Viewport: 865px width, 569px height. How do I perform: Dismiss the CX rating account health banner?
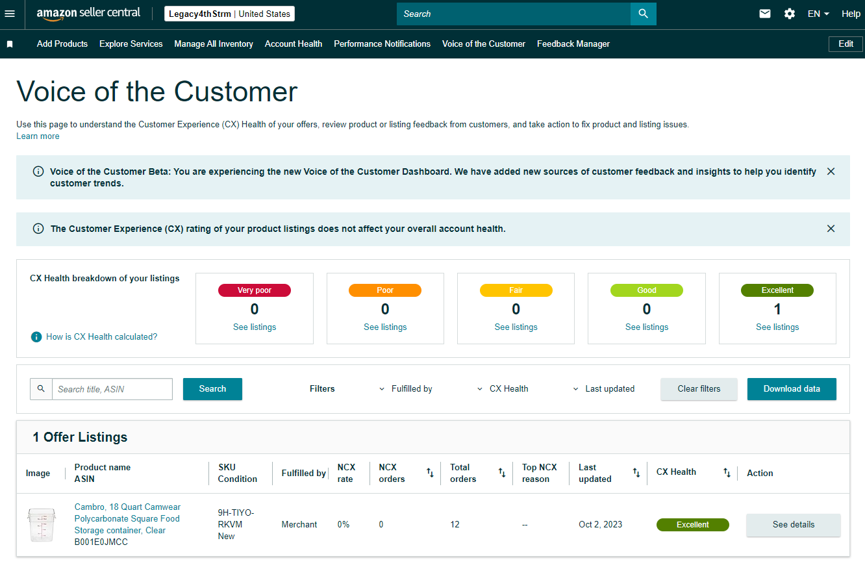click(x=831, y=229)
